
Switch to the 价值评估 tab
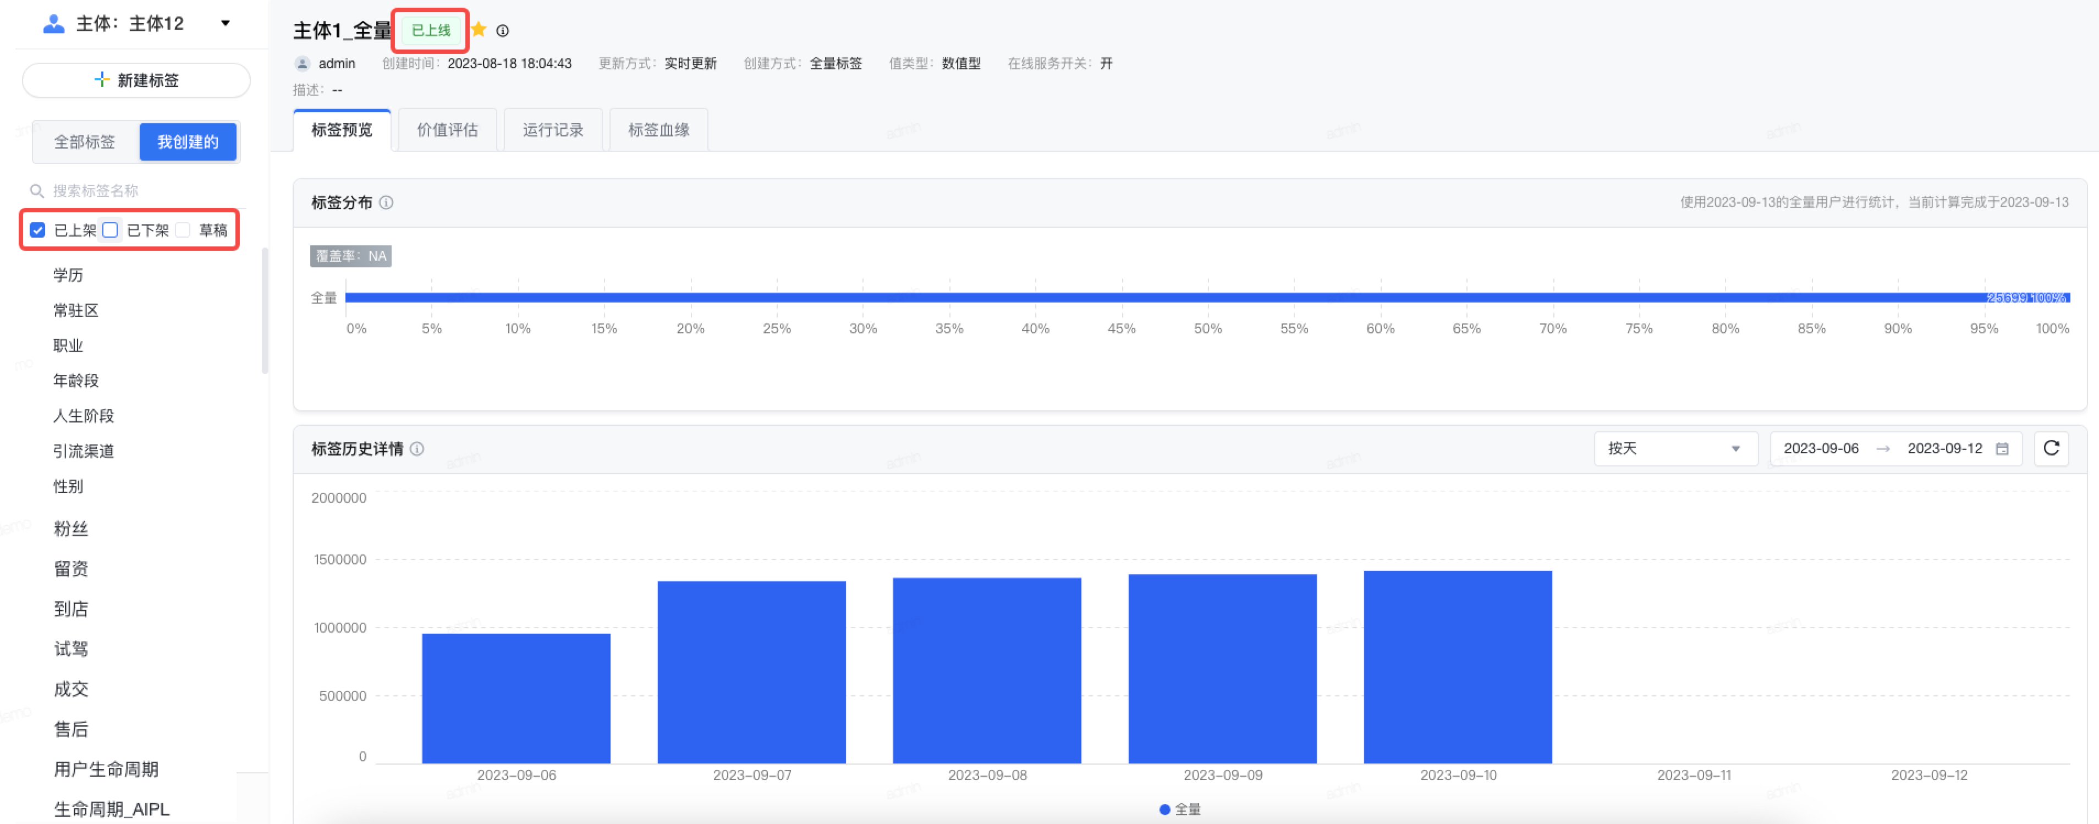(x=447, y=130)
